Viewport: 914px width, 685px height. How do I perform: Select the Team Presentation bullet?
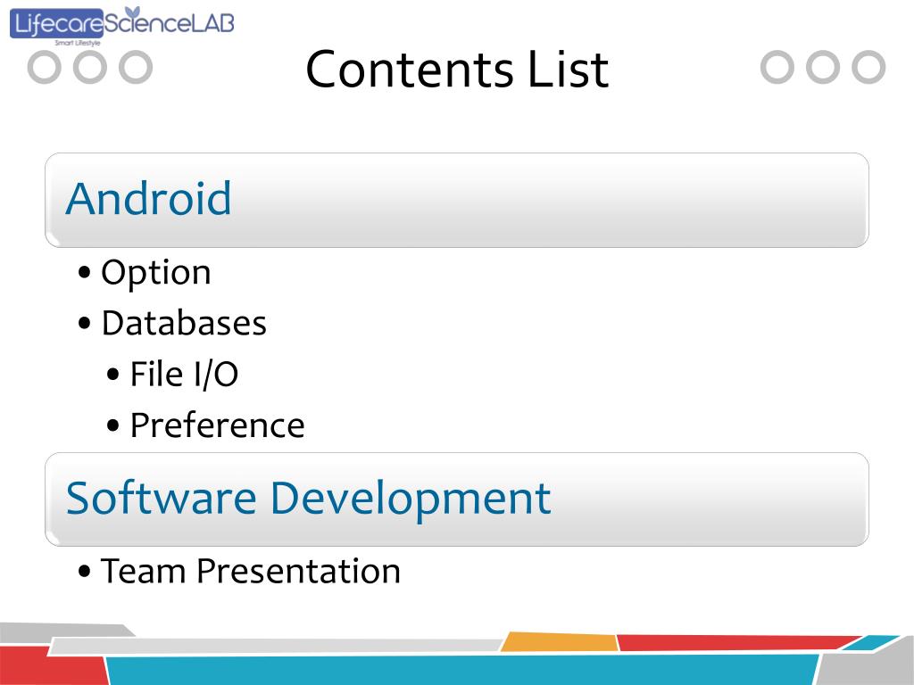[251, 571]
